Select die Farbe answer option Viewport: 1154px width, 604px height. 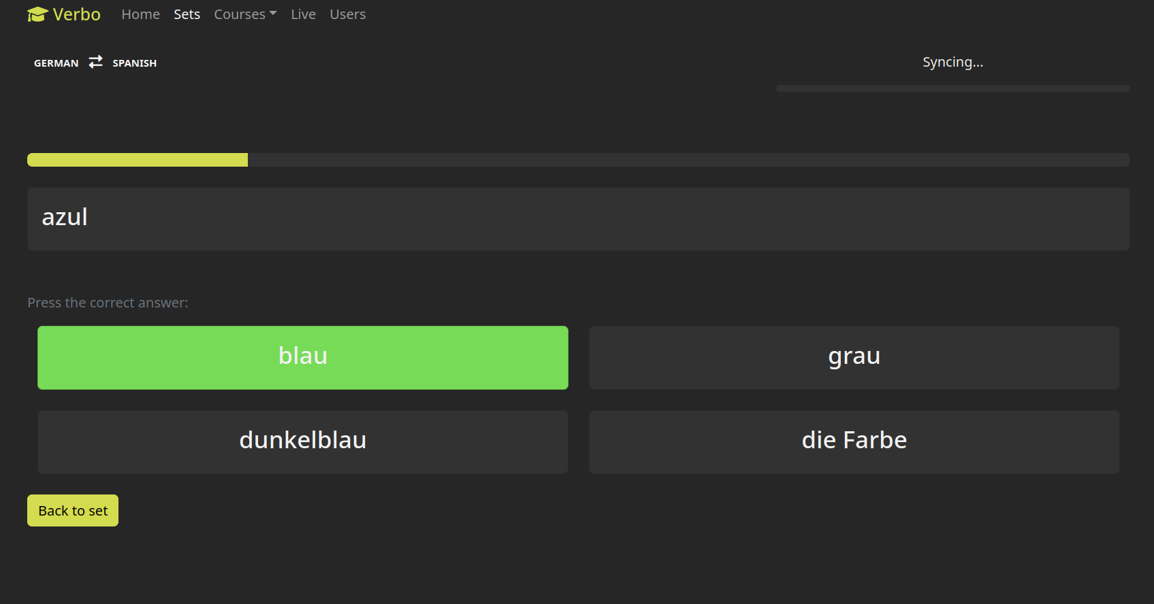coord(854,441)
